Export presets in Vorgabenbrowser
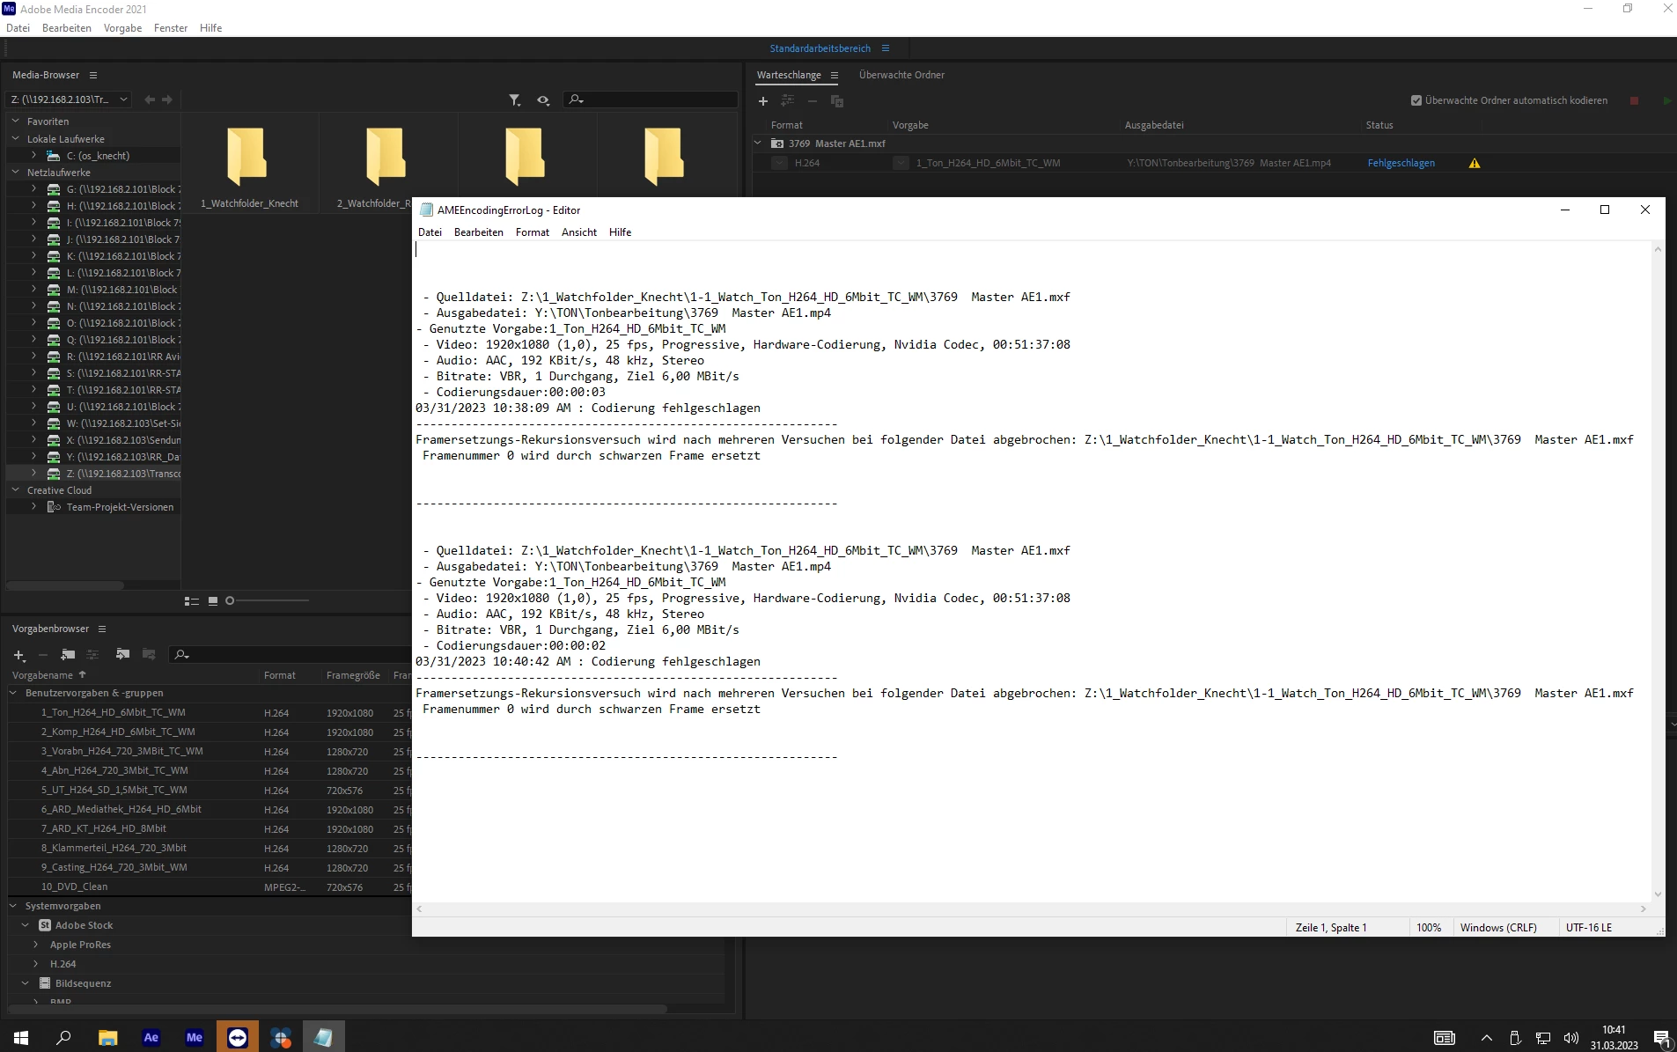1677x1052 pixels. point(149,655)
